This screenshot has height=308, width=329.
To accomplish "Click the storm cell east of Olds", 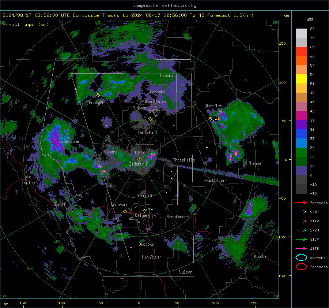I will pyautogui.click(x=151, y=156).
